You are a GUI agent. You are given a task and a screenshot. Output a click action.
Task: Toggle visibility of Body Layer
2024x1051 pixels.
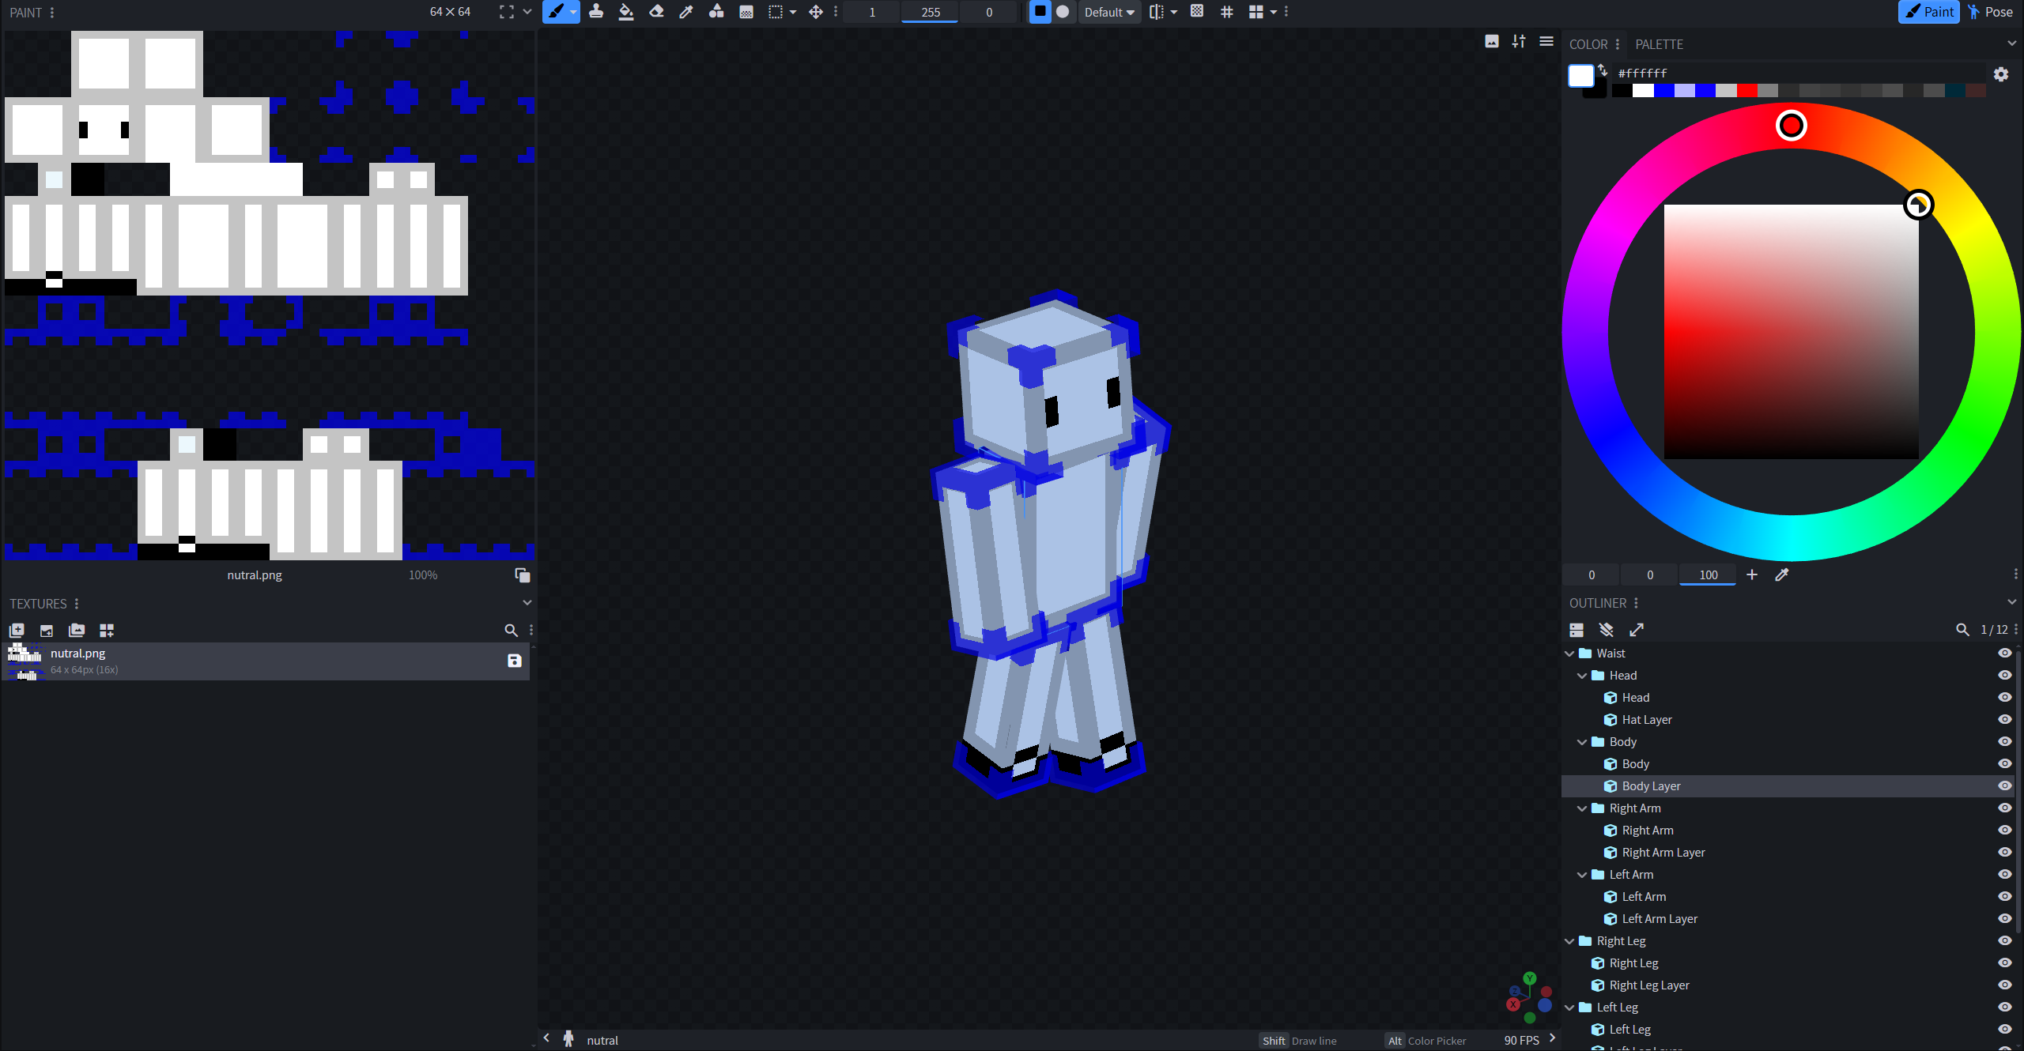tap(2004, 786)
